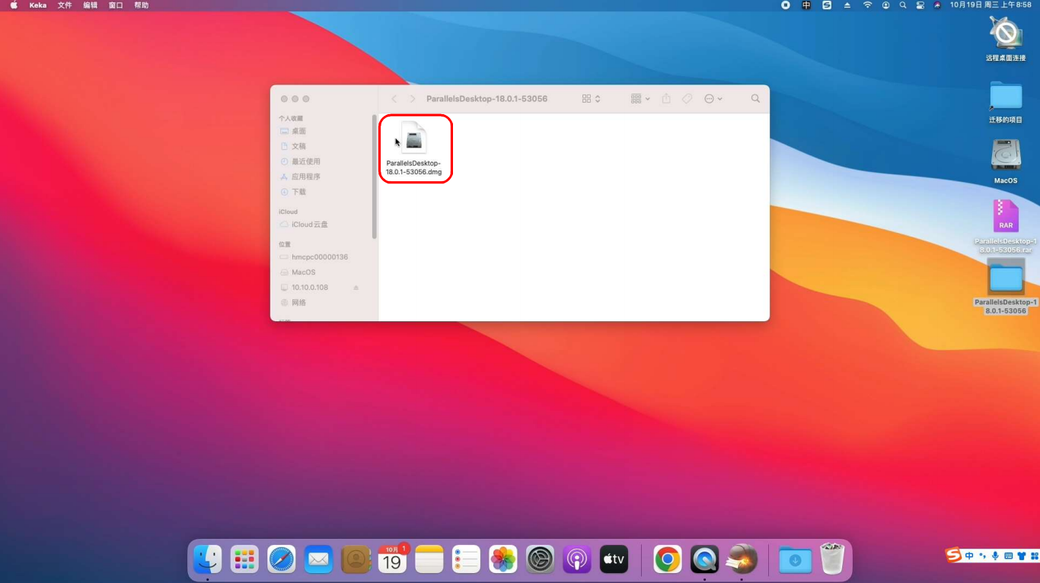
Task: Open Spotlight search in menu bar
Action: [903, 5]
